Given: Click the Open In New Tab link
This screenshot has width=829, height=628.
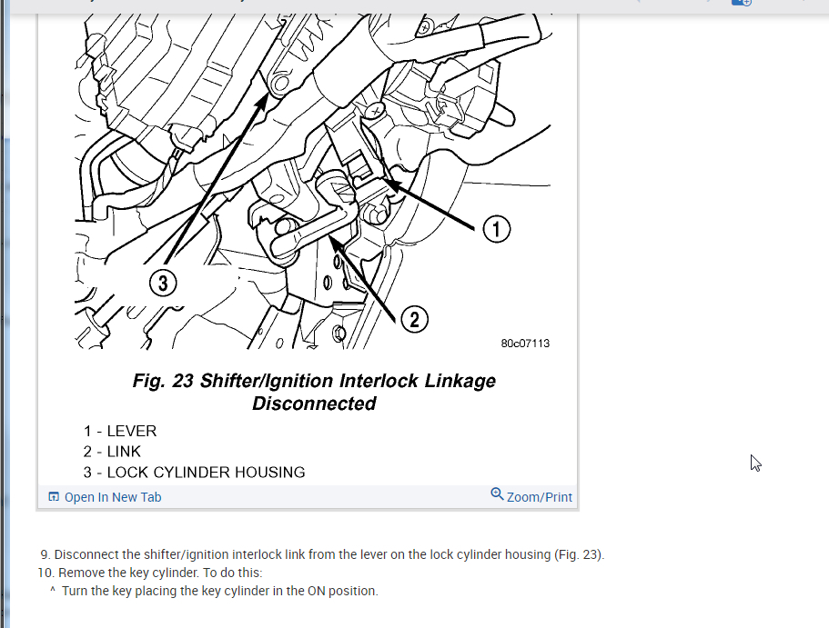Looking at the screenshot, I should 113,497.
